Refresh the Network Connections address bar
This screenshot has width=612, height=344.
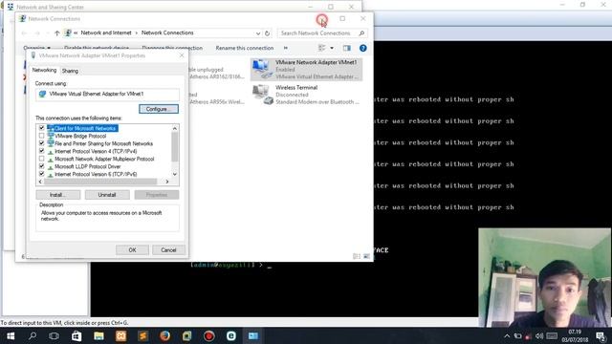268,33
